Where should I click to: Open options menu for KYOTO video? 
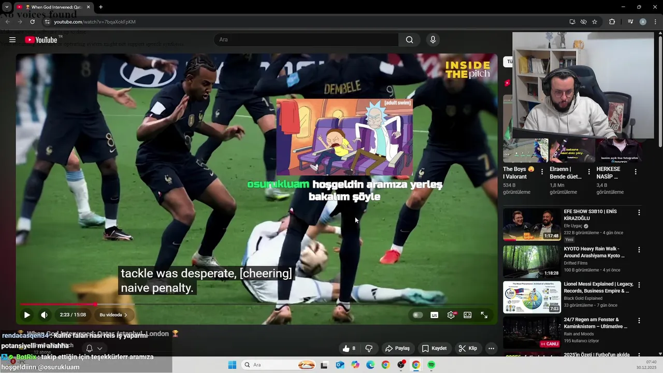(639, 250)
